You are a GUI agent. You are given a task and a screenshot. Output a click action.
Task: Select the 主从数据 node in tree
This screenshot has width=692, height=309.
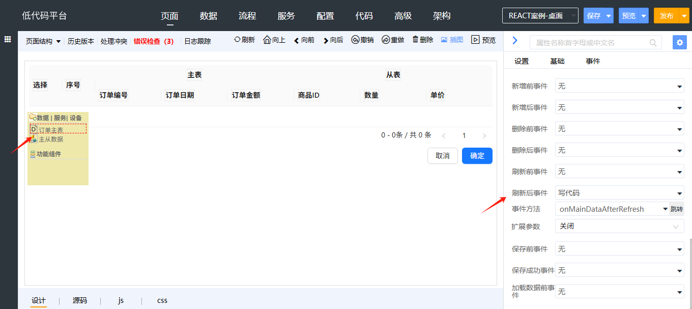coord(47,139)
